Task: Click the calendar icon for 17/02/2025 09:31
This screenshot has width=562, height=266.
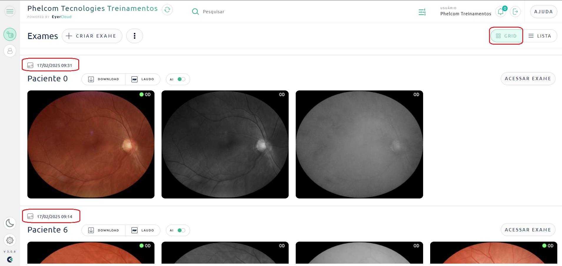Action: pyautogui.click(x=30, y=65)
